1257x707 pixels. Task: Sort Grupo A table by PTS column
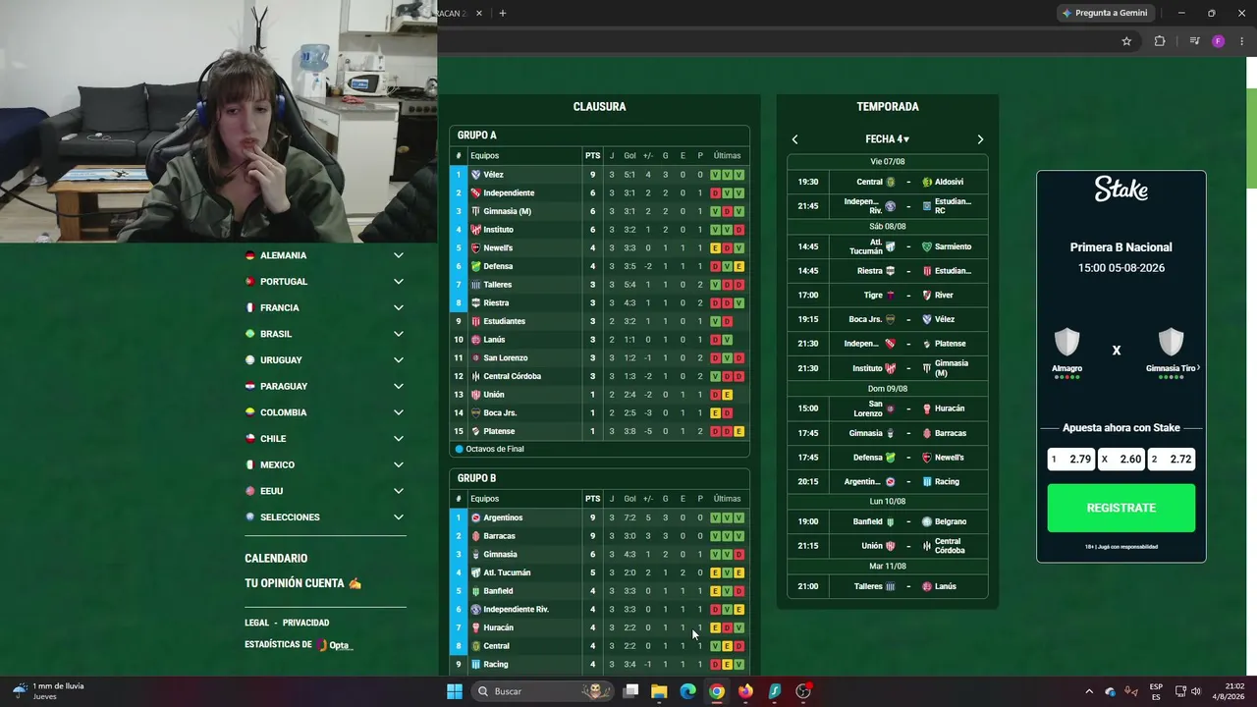pos(592,156)
